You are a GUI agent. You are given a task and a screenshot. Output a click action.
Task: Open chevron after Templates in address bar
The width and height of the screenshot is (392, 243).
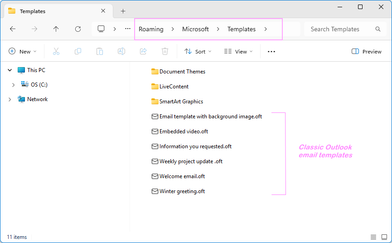(266, 29)
